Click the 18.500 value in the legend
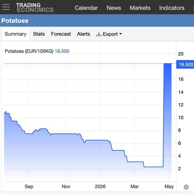 [62, 51]
